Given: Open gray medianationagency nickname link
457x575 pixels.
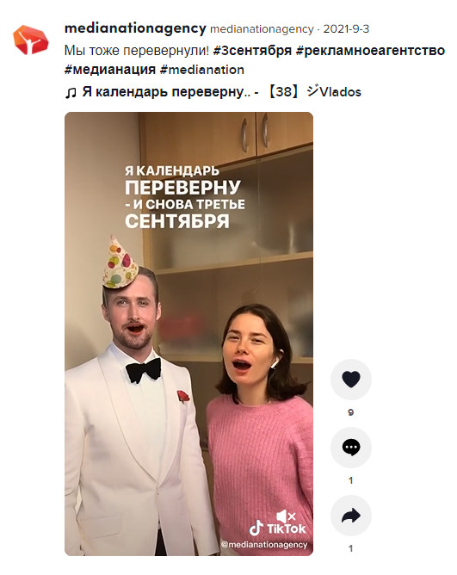Looking at the screenshot, I should pos(262,29).
